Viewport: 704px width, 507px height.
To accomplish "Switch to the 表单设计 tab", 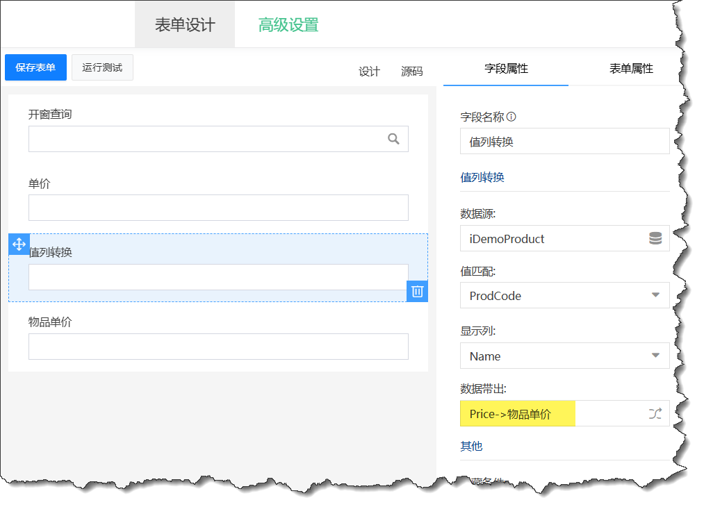I will (185, 25).
